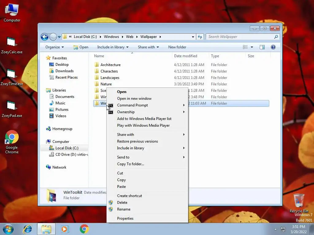
Task: Open the address bar history dropdown
Action: click(x=193, y=37)
